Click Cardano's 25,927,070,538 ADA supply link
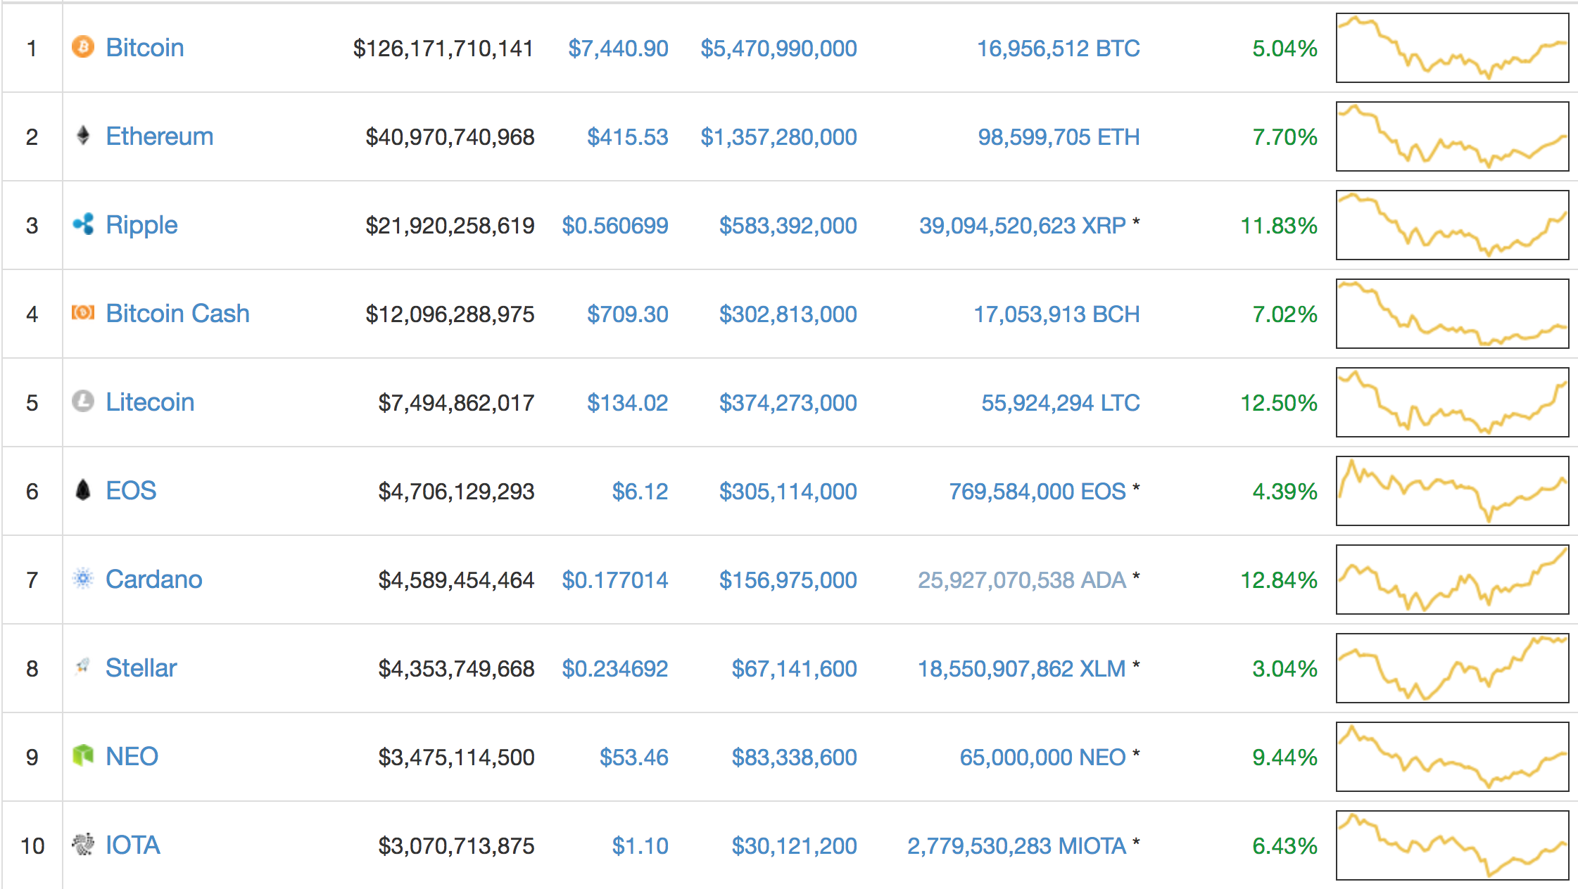 (x=1021, y=580)
